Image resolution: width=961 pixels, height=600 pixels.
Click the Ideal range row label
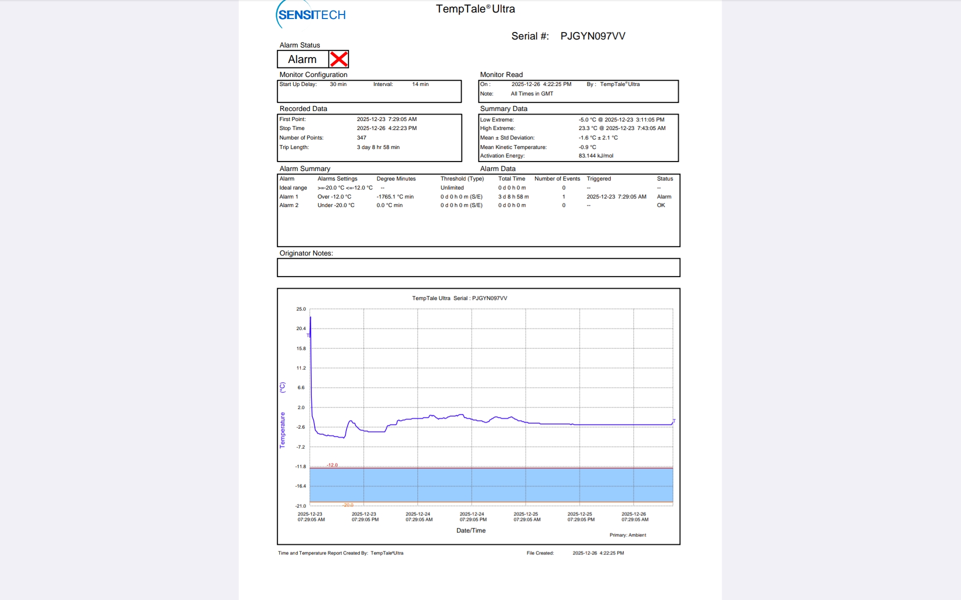coord(293,187)
